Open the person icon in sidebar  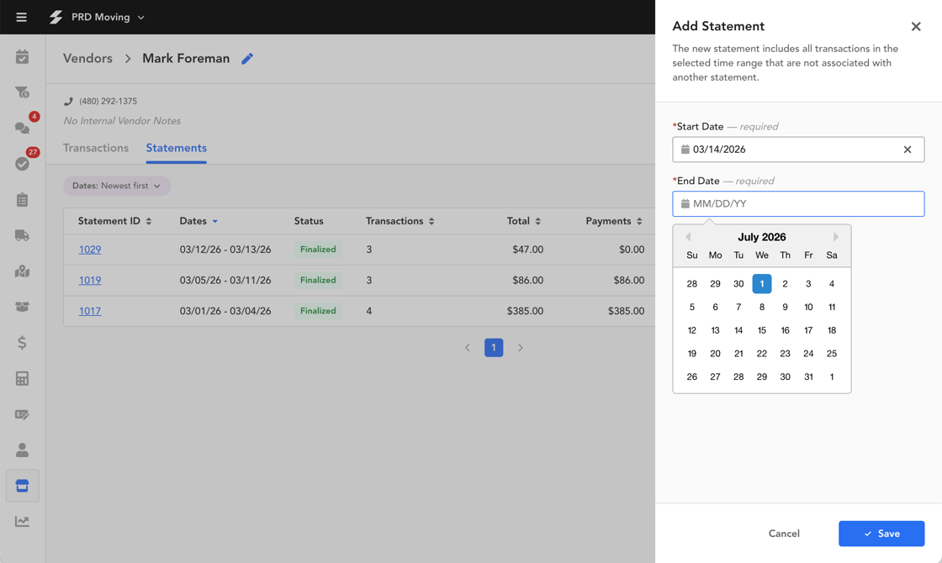(x=22, y=450)
